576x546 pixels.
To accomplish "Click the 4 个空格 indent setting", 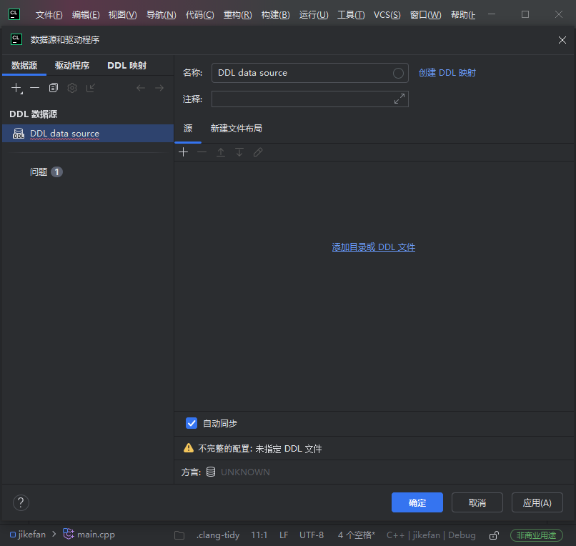I will coord(357,535).
